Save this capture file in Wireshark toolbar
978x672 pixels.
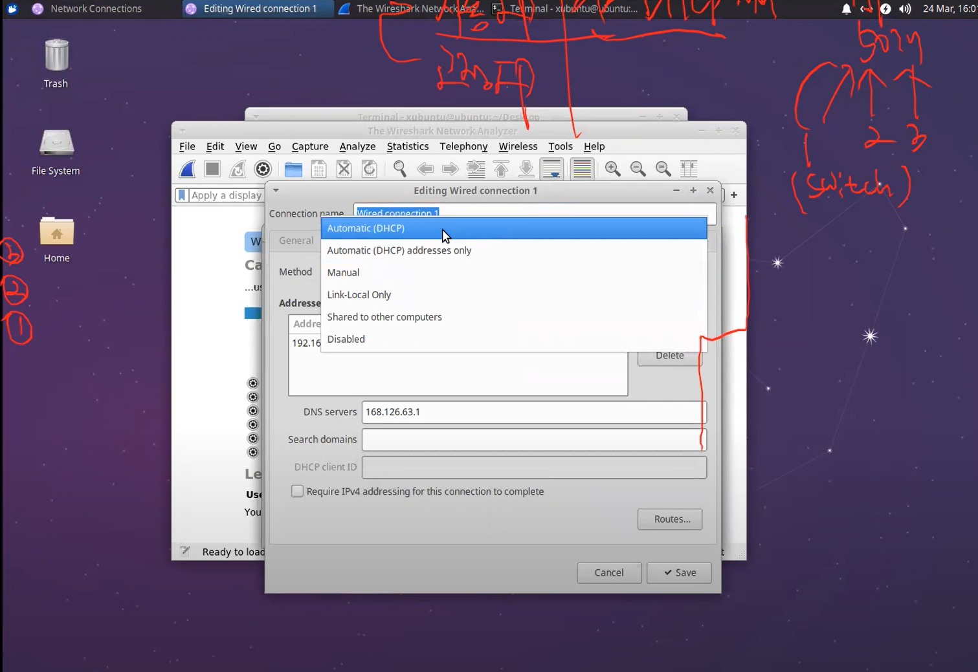tap(318, 169)
